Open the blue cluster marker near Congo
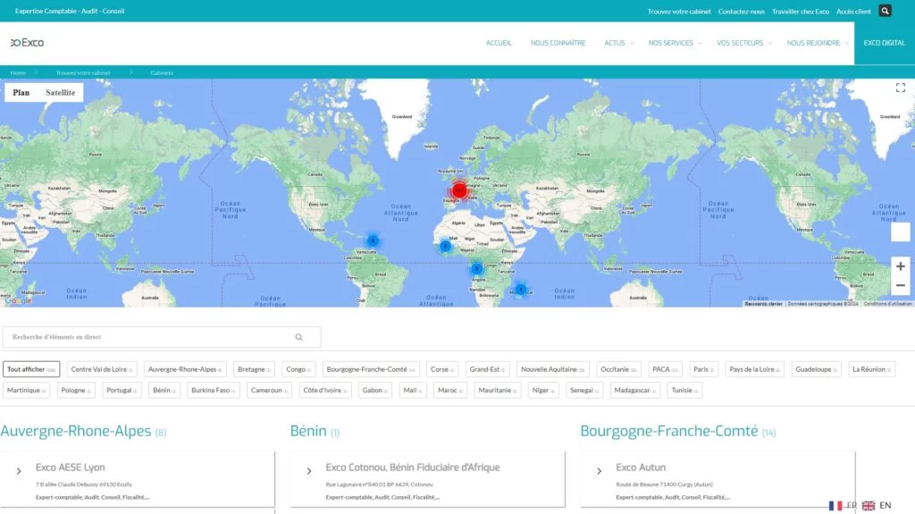 coord(476,269)
